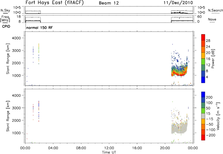
Task: Click the 'Fort Hays East (fitACF)' title
Action: click(55, 3)
